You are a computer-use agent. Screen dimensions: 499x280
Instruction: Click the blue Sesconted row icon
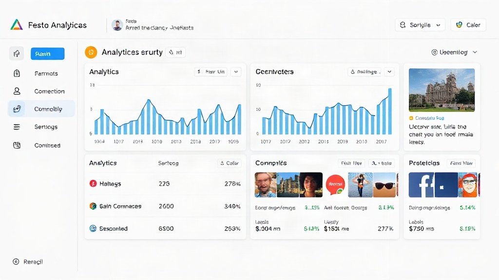point(93,228)
